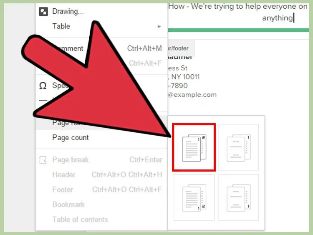Select Bookmark from the menu
The height and width of the screenshot is (235, 313).
click(68, 205)
